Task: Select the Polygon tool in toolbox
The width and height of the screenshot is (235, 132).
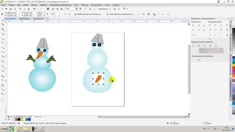Action: pyautogui.click(x=3, y=56)
